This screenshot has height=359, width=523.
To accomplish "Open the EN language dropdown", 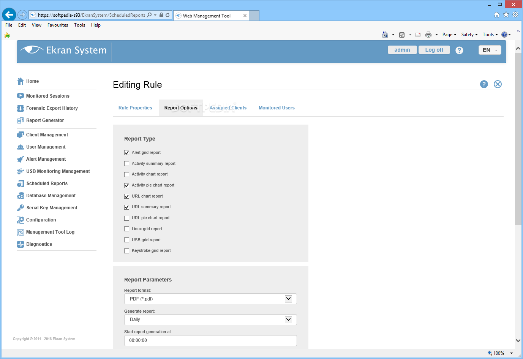I will 490,50.
